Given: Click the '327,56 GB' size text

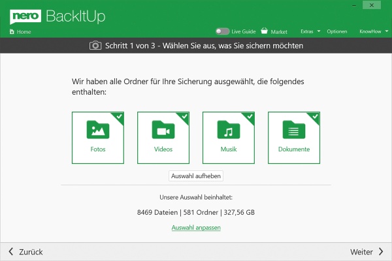Looking at the screenshot, I should click(239, 212).
